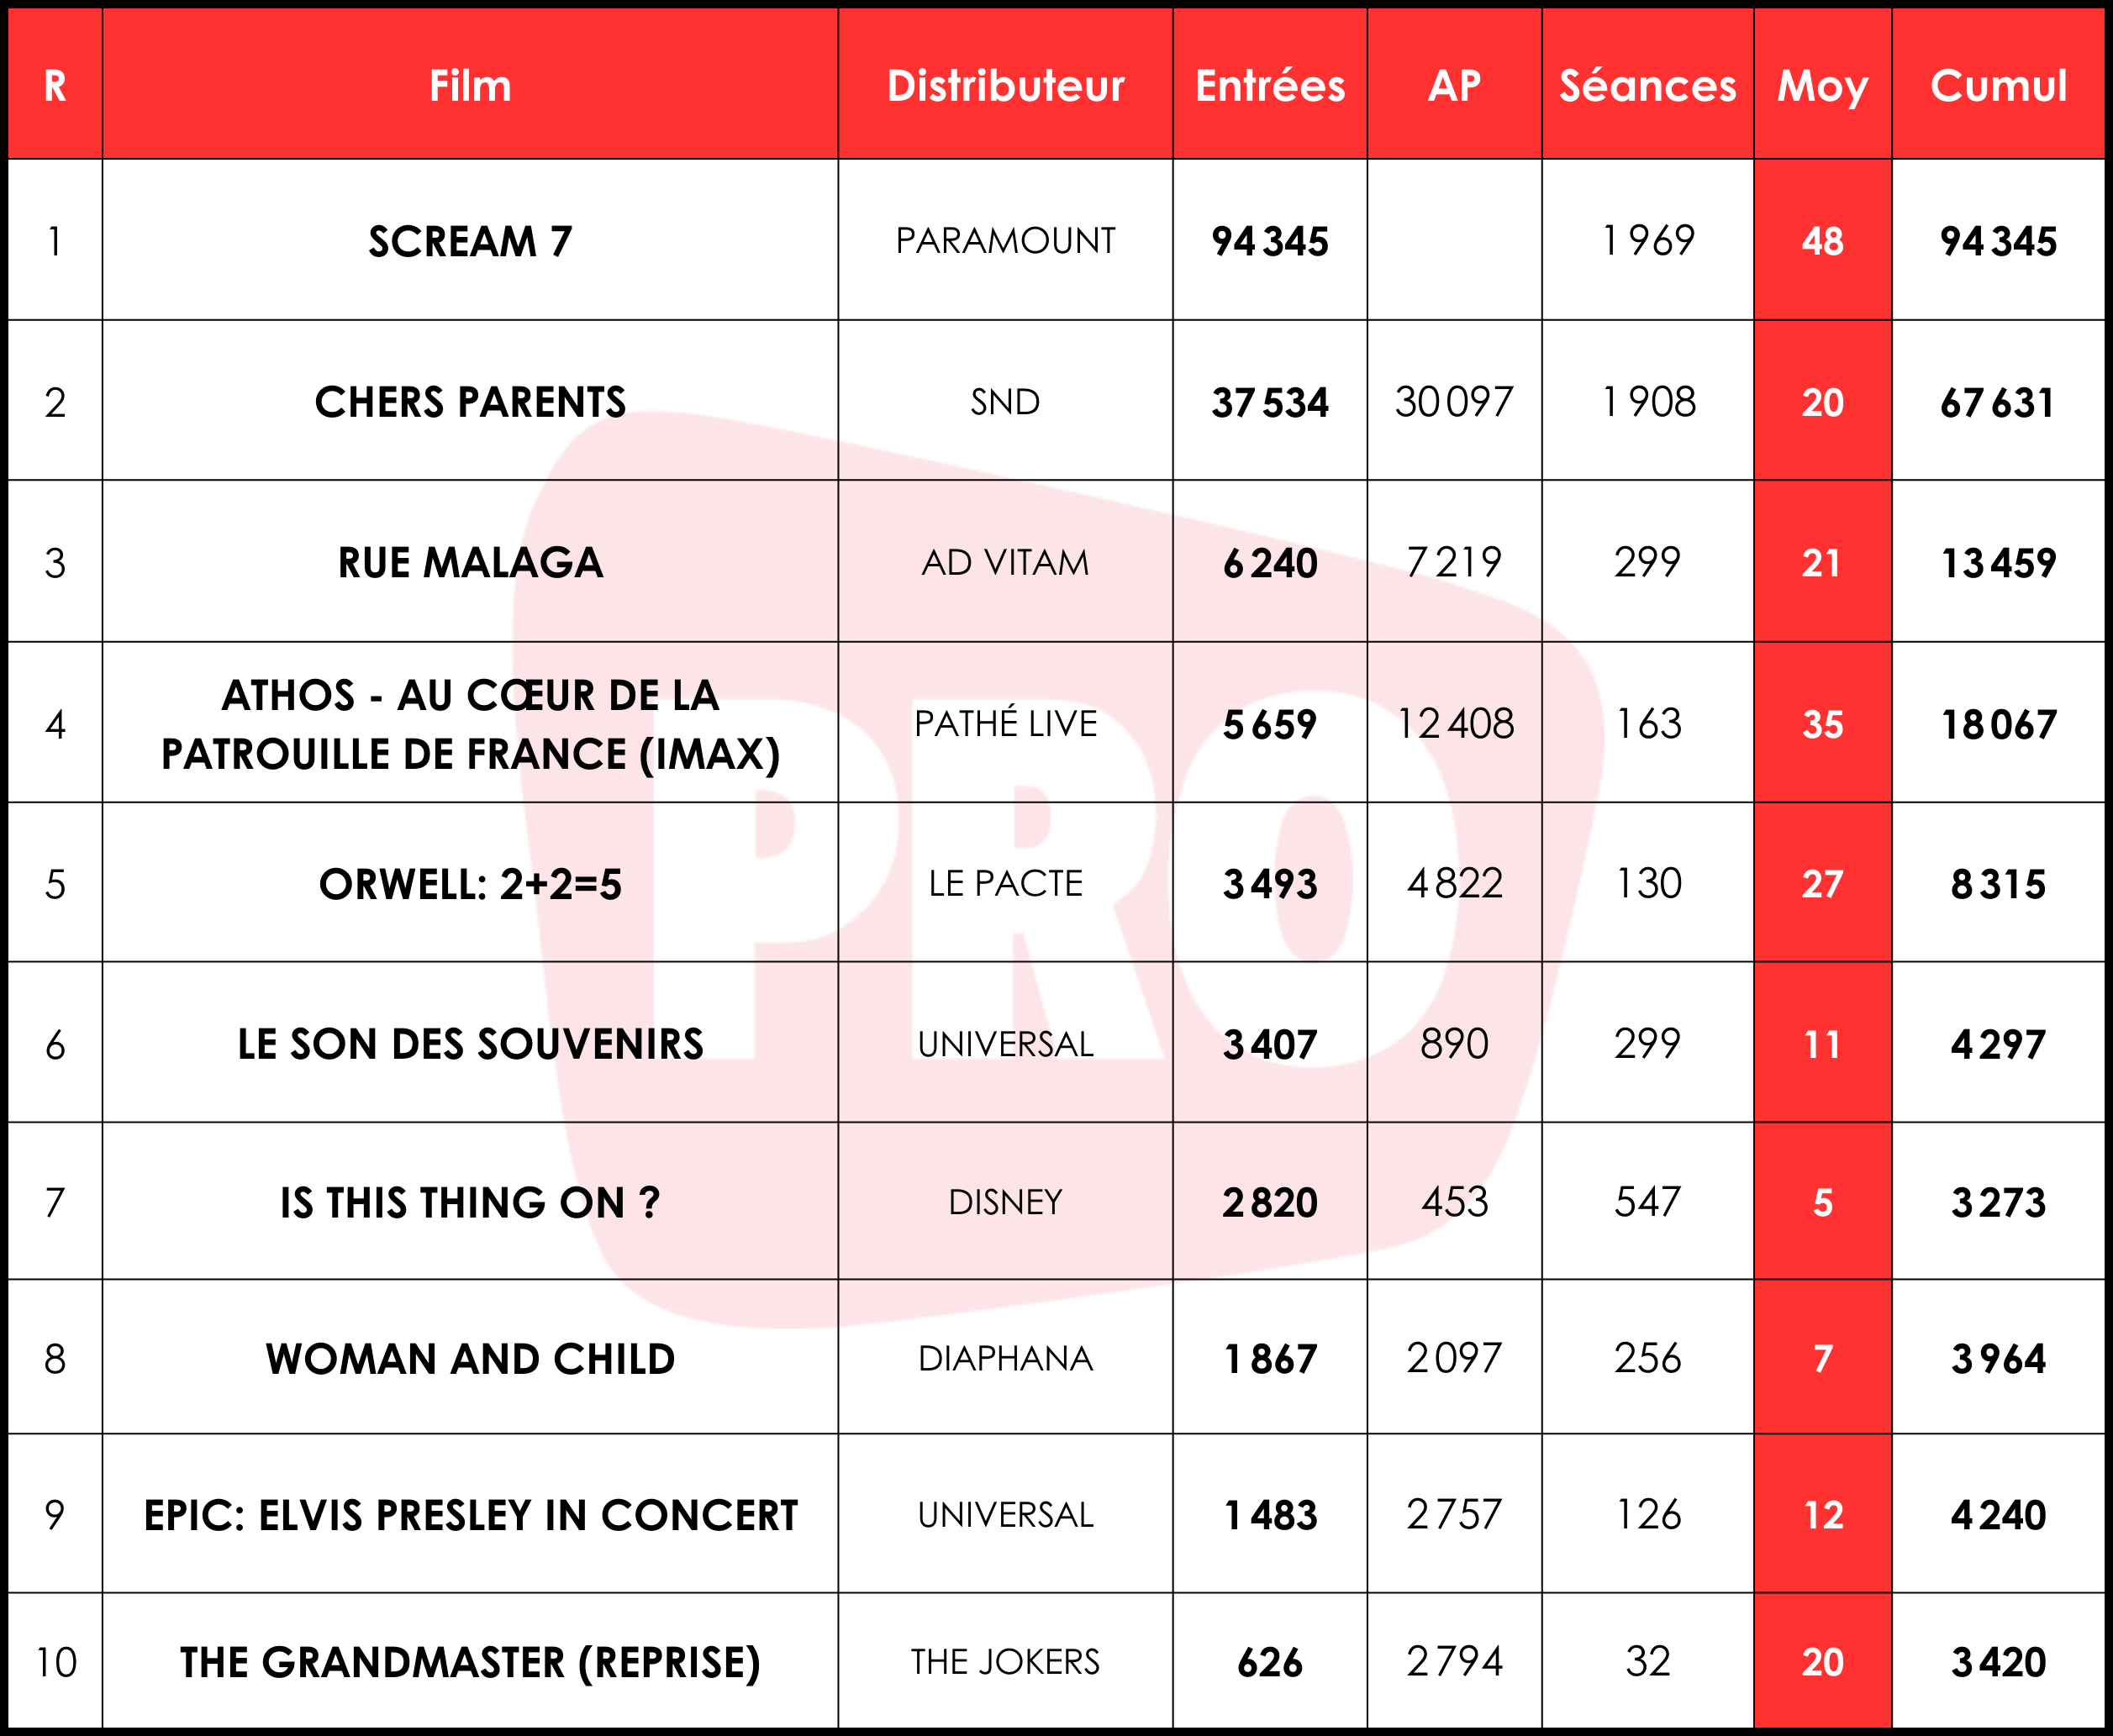Click the ORWELL: 2+2=5 title
2113x1736 pixels.
tap(470, 884)
